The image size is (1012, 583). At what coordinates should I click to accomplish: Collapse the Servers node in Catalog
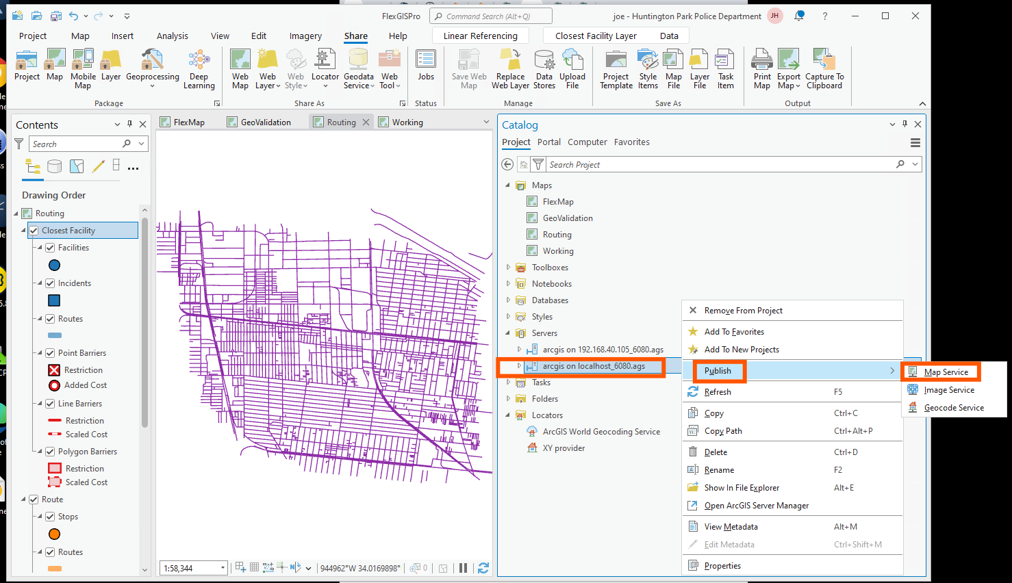click(508, 333)
